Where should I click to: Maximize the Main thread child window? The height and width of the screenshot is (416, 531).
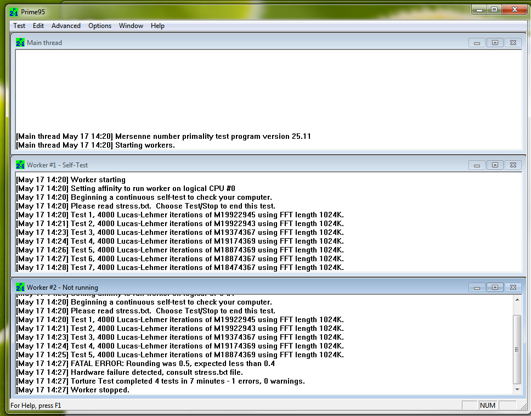point(495,43)
